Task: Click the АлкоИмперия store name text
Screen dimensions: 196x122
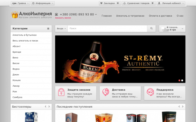Action: click(36, 13)
